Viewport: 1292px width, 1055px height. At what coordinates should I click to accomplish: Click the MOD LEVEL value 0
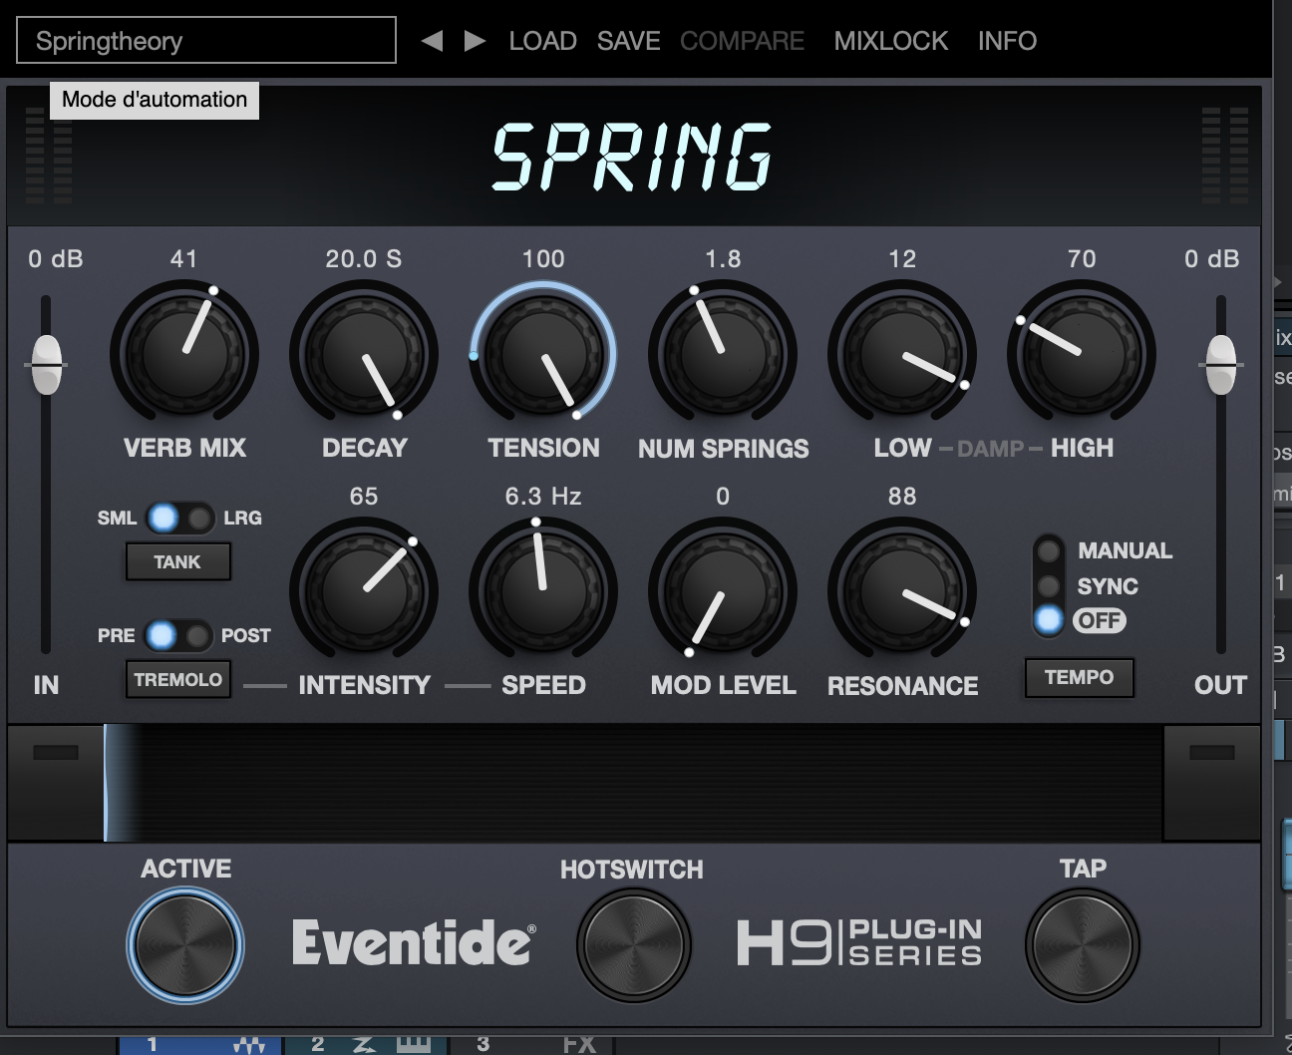[x=723, y=497]
